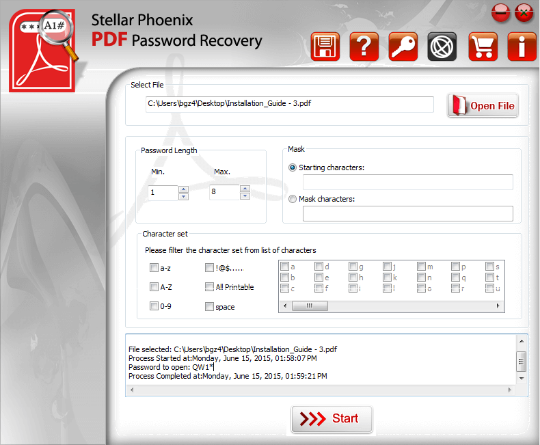Open the shopping cart buy icon
Screen dimensions: 540x445
(x=483, y=47)
